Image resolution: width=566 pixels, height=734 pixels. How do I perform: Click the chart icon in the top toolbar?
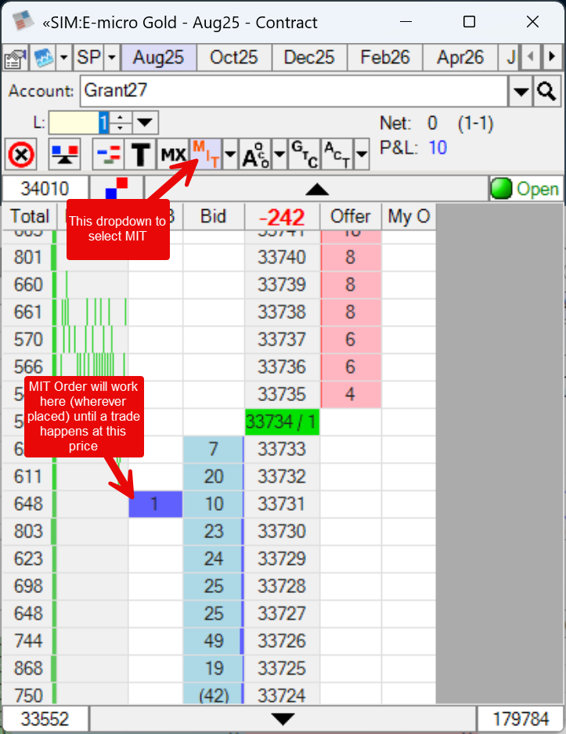tap(42, 57)
